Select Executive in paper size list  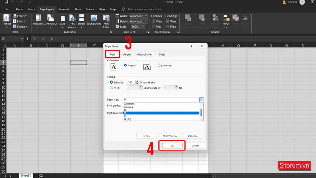161,107
